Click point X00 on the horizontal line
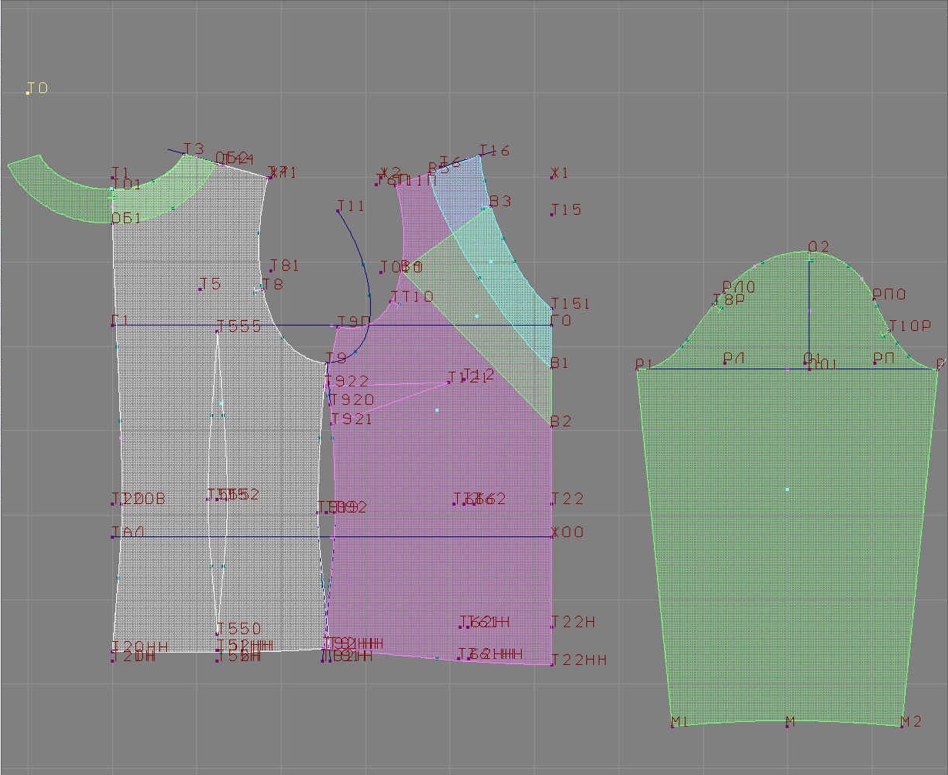This screenshot has height=775, width=948. pyautogui.click(x=552, y=536)
